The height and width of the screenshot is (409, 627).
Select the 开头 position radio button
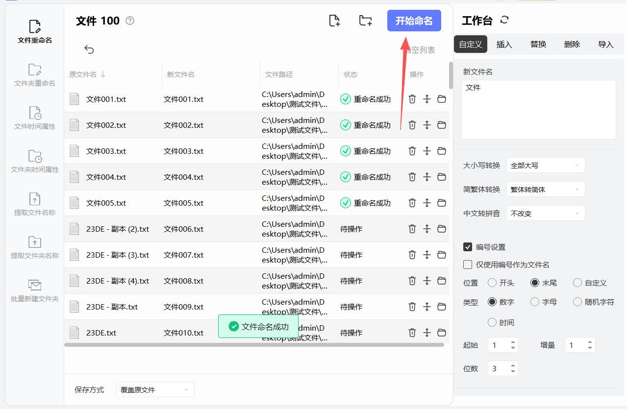point(492,283)
